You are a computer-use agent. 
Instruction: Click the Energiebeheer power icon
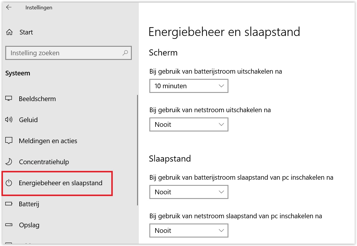9,183
